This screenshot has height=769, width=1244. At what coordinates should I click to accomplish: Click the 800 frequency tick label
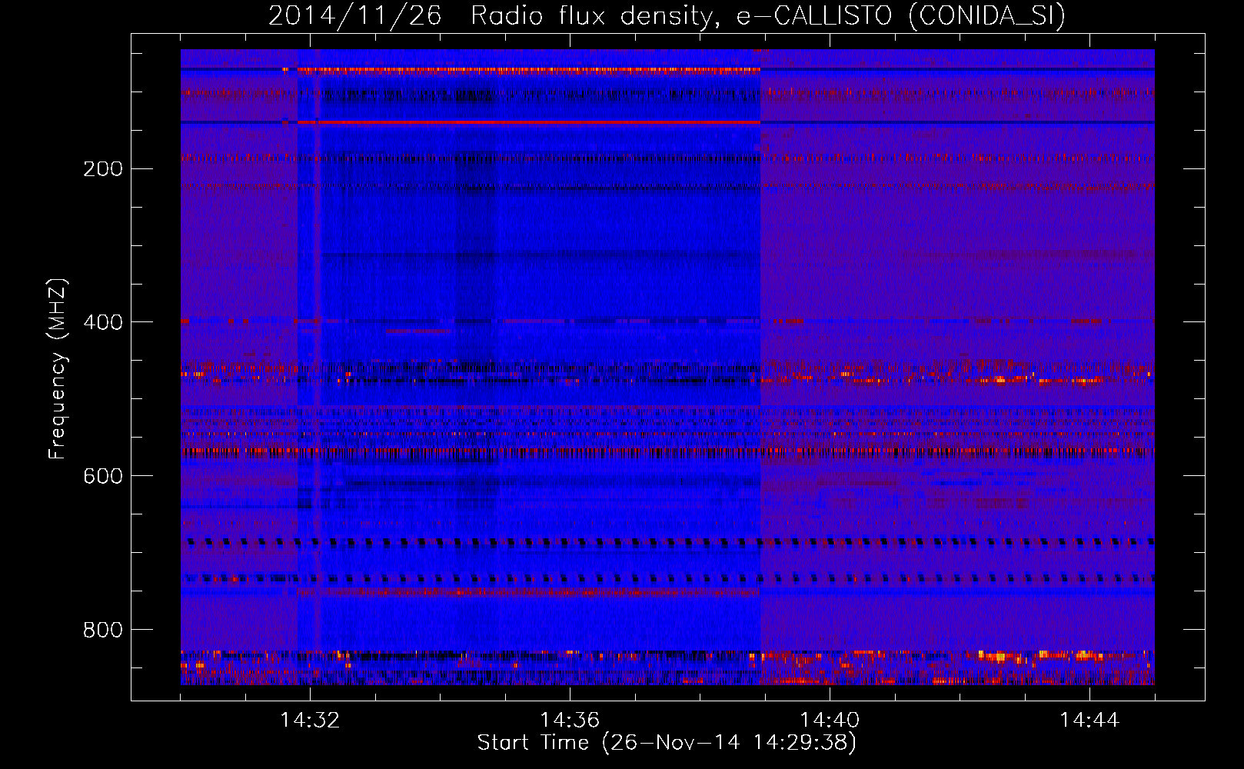click(103, 630)
